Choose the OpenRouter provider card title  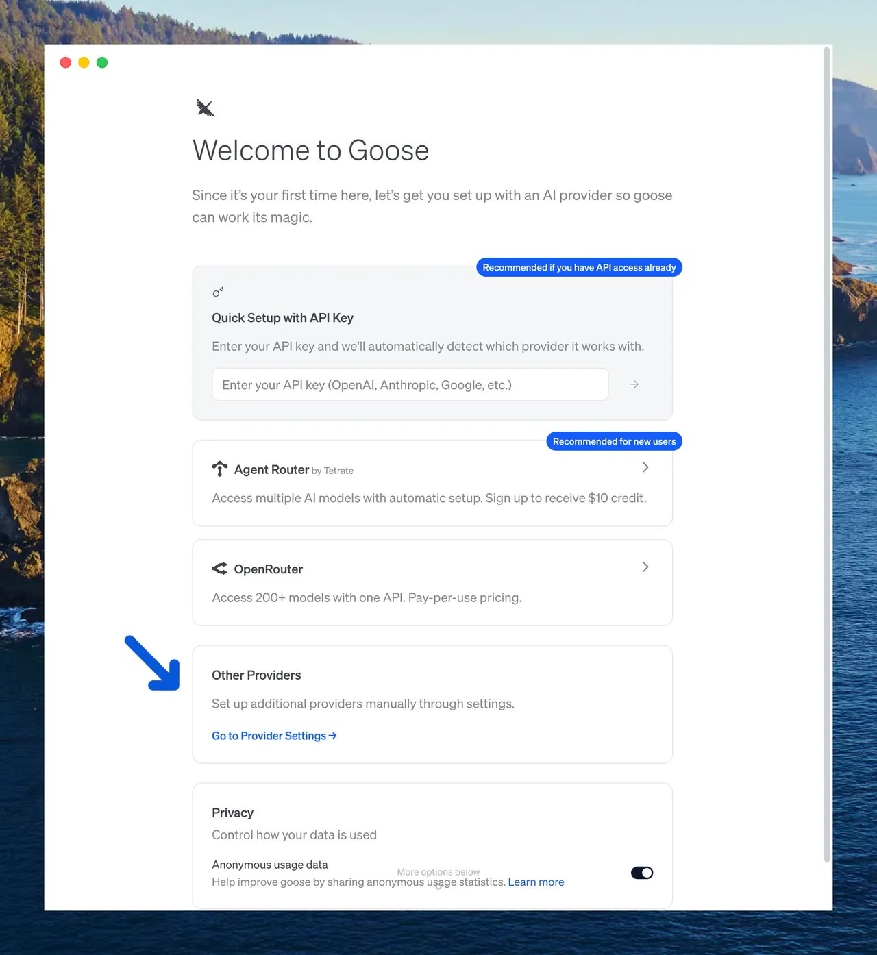coord(268,569)
